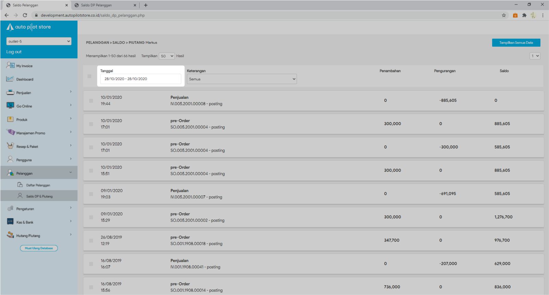Open Dashboard via its chart icon
The height and width of the screenshot is (295, 549).
pyautogui.click(x=10, y=79)
